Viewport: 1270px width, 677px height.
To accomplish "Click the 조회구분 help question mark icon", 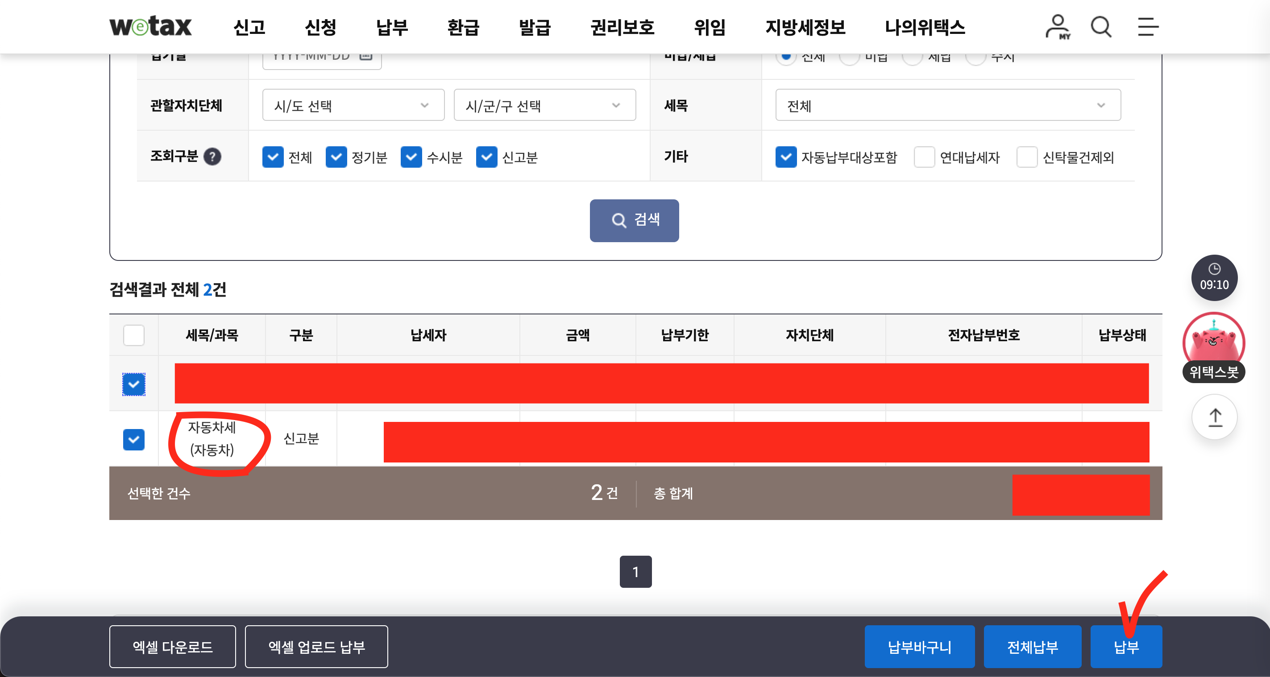I will [212, 157].
